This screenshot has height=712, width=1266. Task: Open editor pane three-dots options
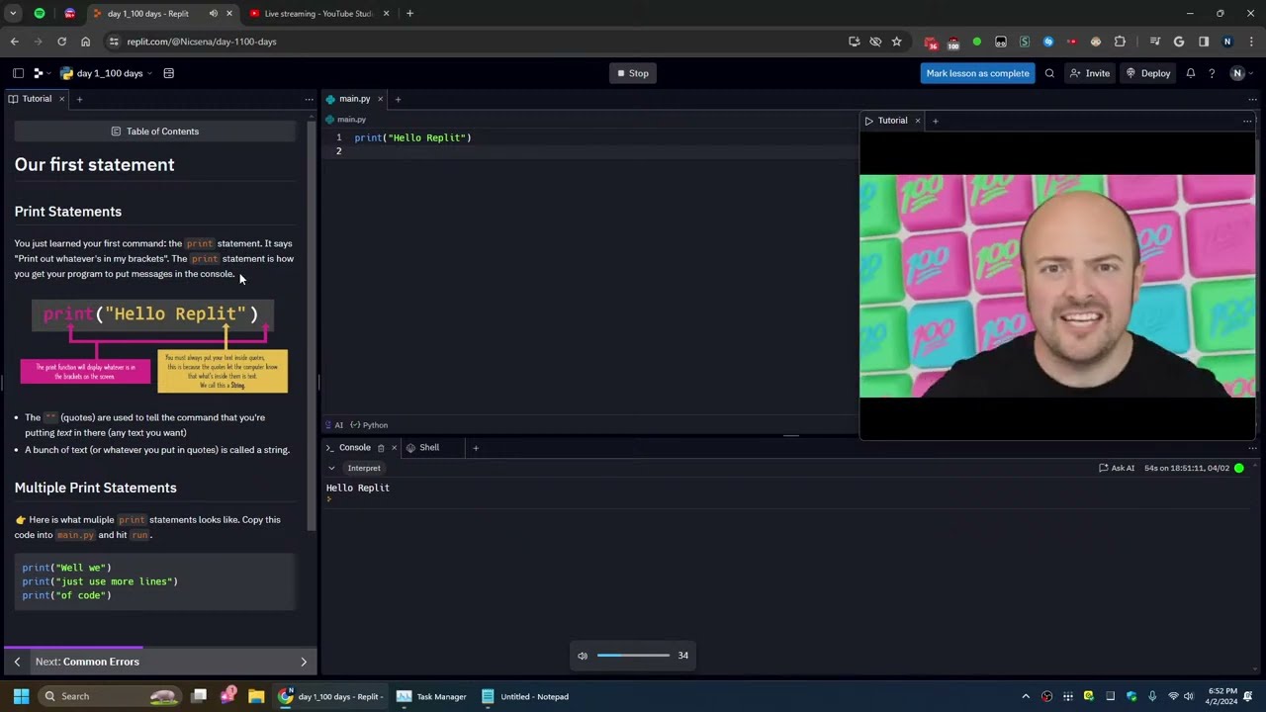point(1252,99)
